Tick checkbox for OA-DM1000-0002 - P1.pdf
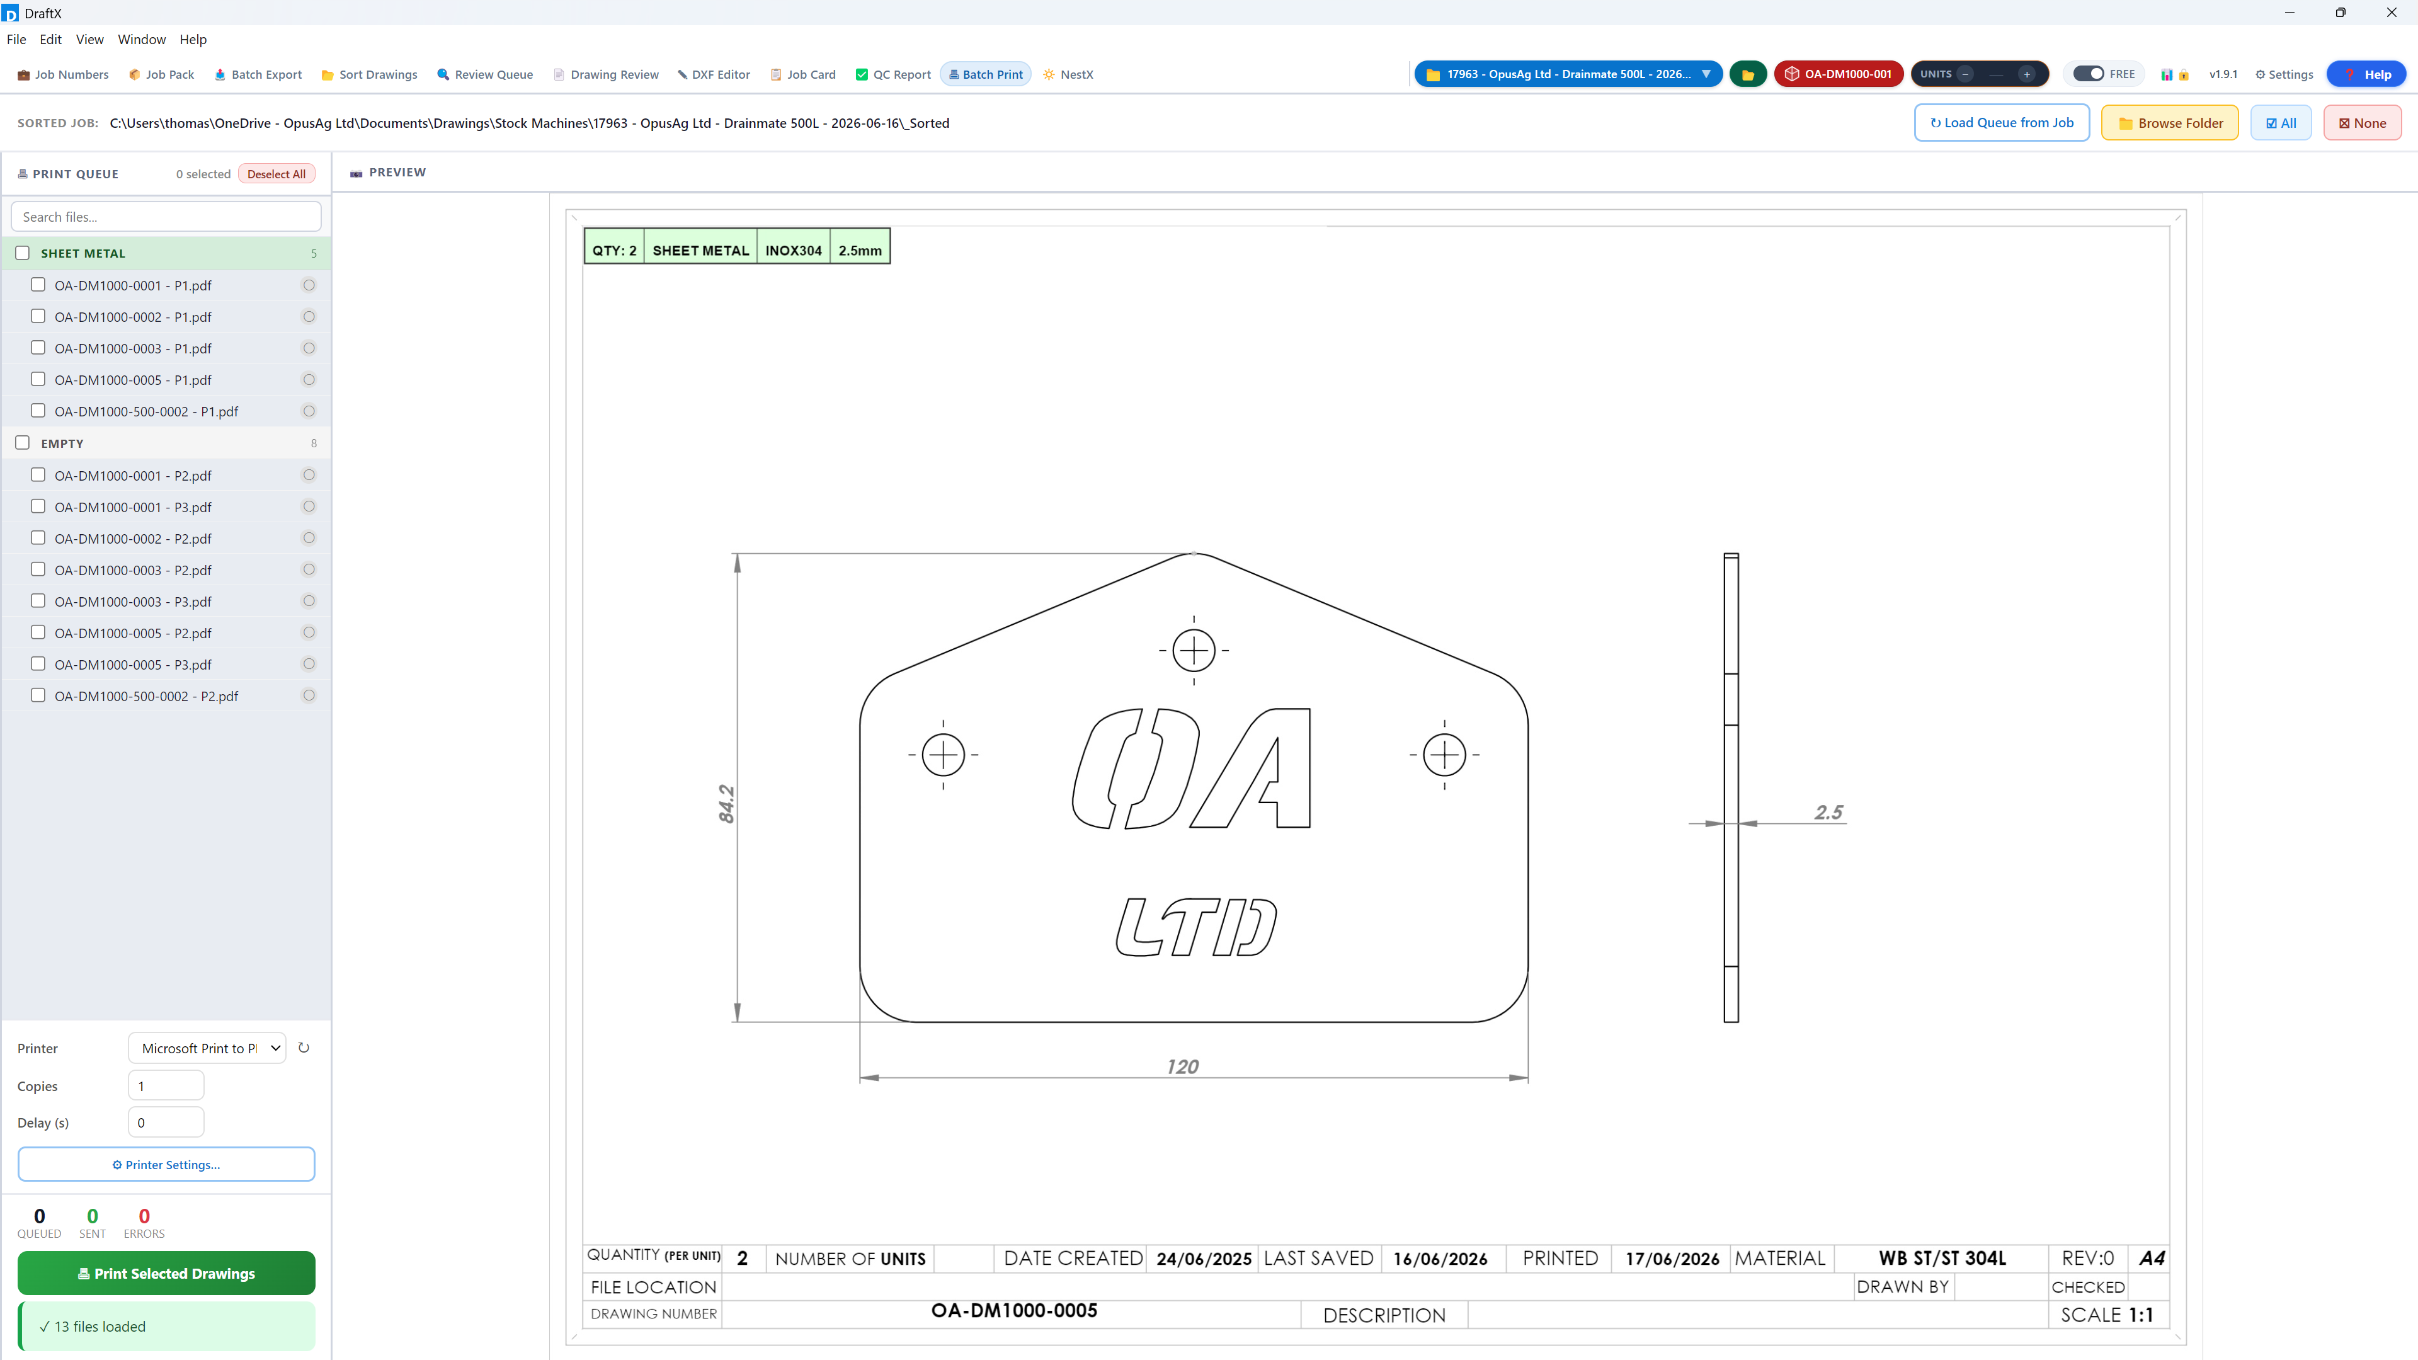Screen dimensions: 2418x1360 click(38, 316)
